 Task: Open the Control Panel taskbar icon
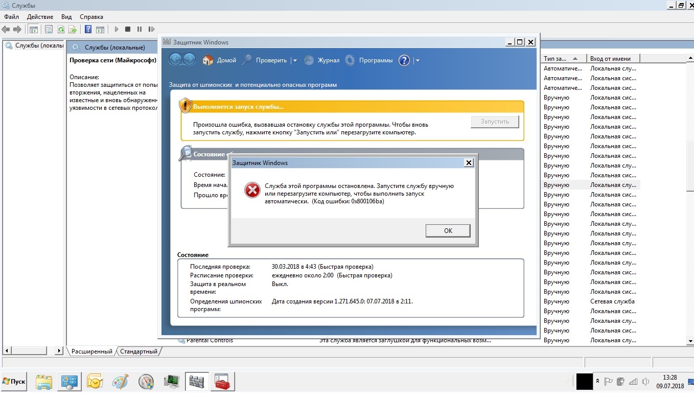69,382
